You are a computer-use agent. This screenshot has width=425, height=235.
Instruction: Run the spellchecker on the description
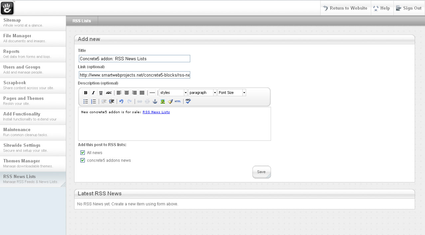(188, 101)
